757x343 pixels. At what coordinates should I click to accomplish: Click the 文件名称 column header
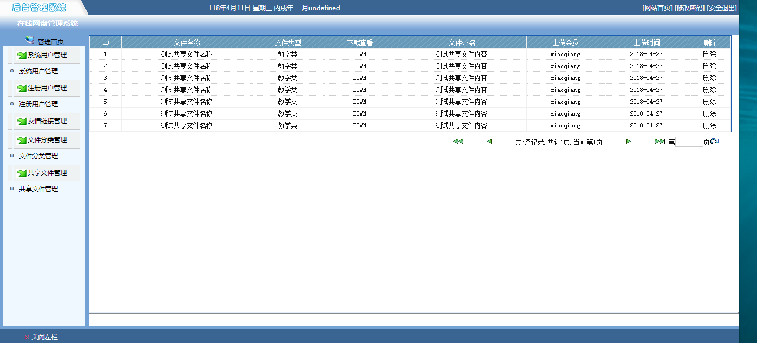point(187,43)
